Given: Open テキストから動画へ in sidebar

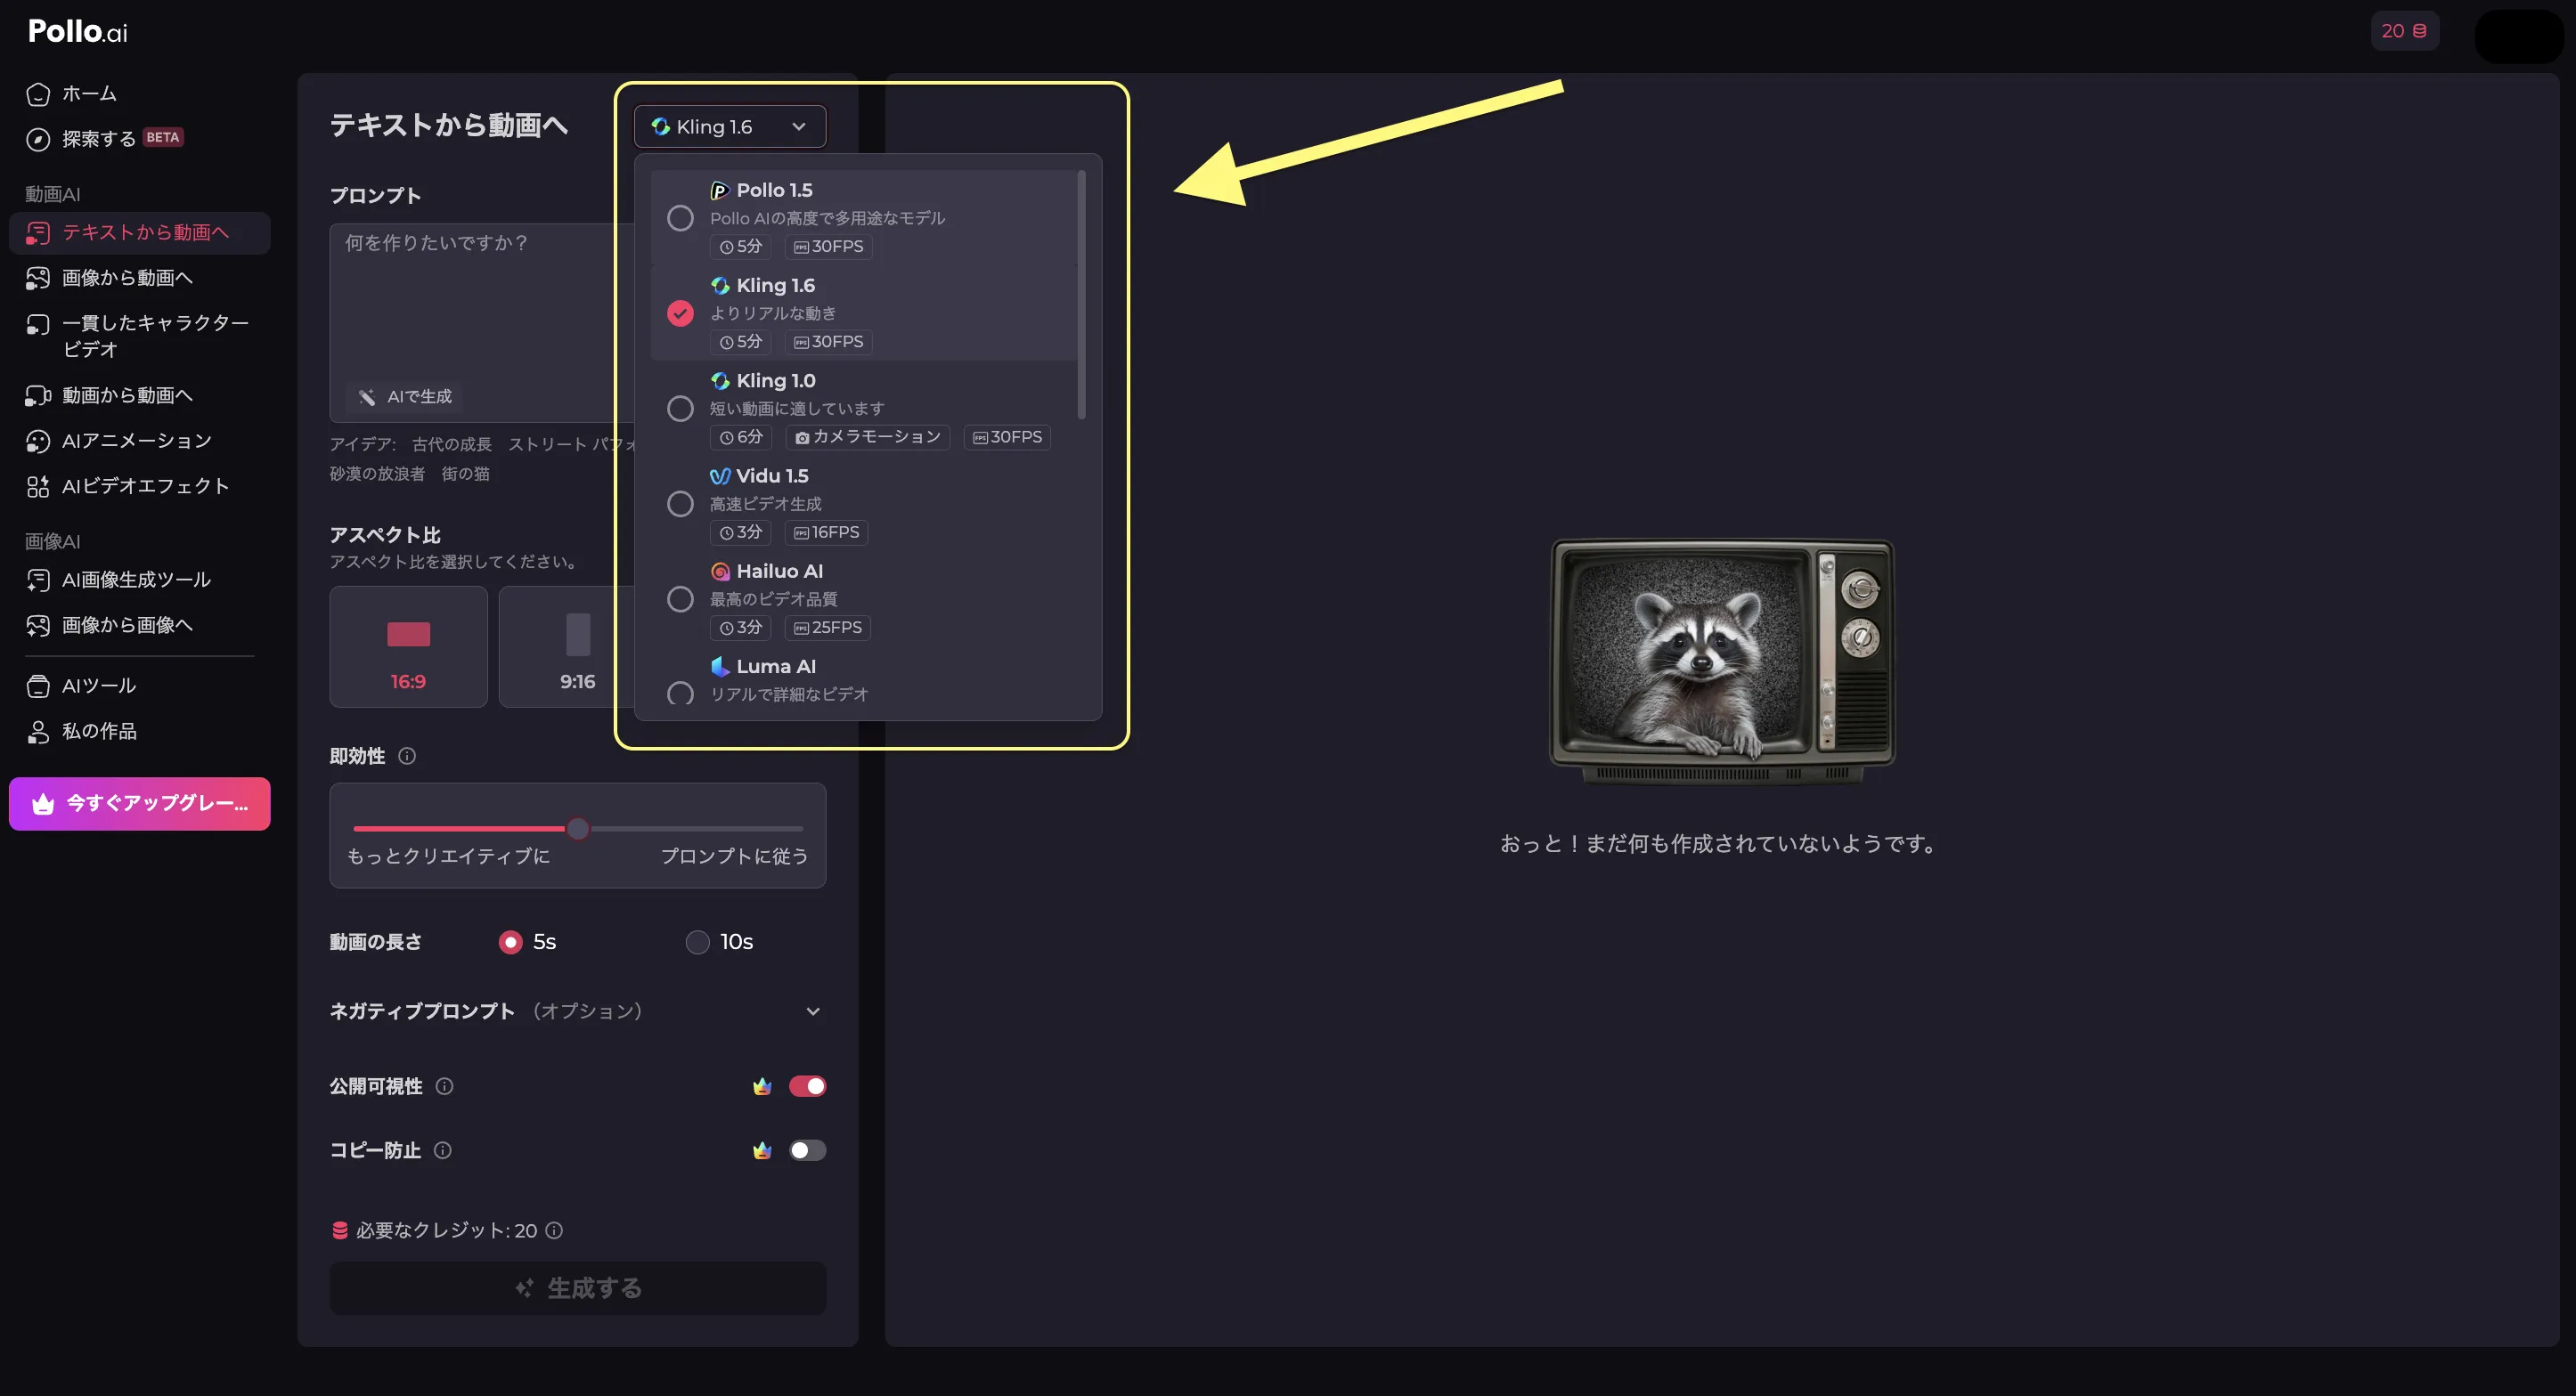Looking at the screenshot, I should (140, 233).
